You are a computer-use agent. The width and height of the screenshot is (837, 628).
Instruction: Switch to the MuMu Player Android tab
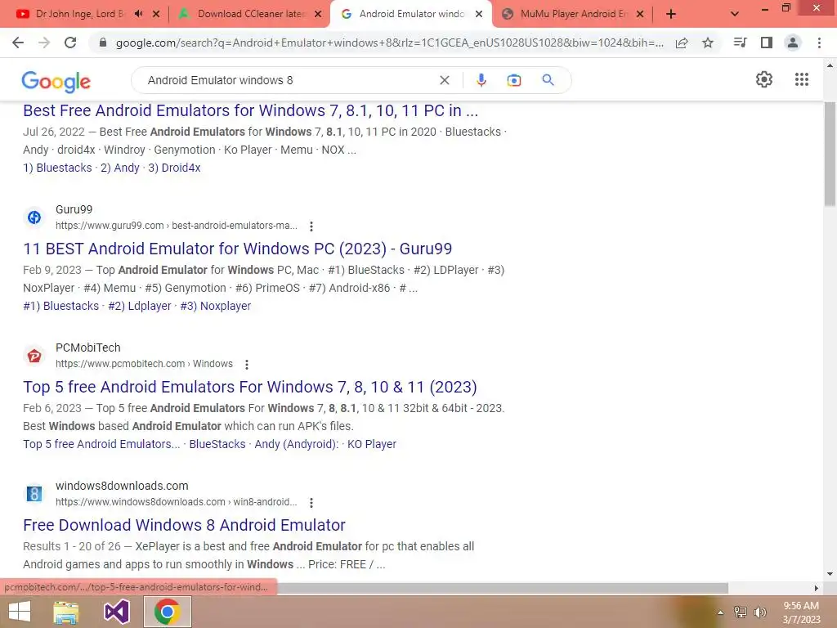pos(574,14)
